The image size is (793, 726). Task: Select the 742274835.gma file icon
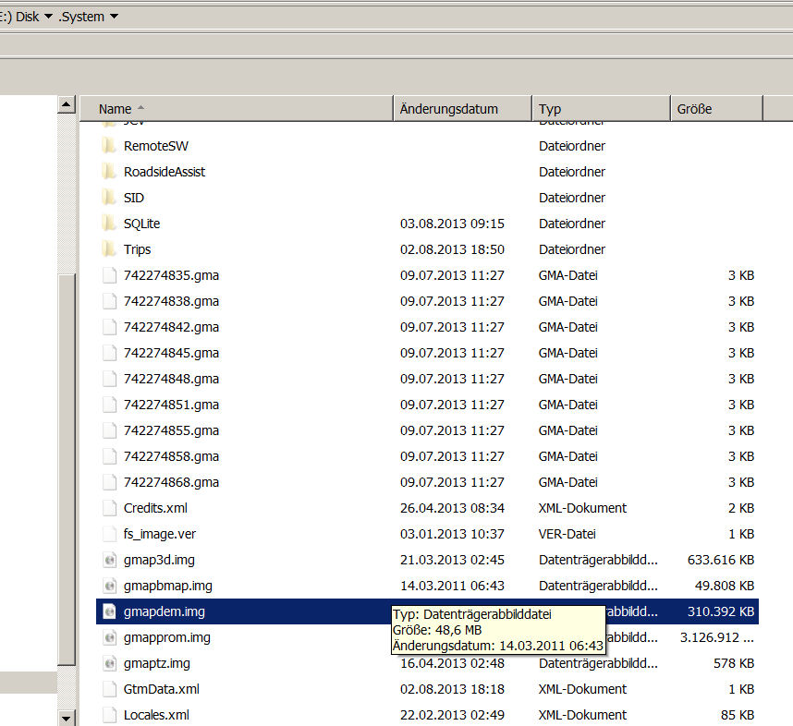pos(108,275)
